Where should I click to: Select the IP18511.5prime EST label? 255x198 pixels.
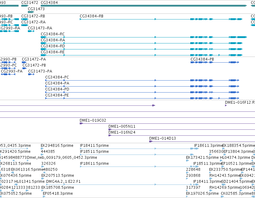coord(94,152)
